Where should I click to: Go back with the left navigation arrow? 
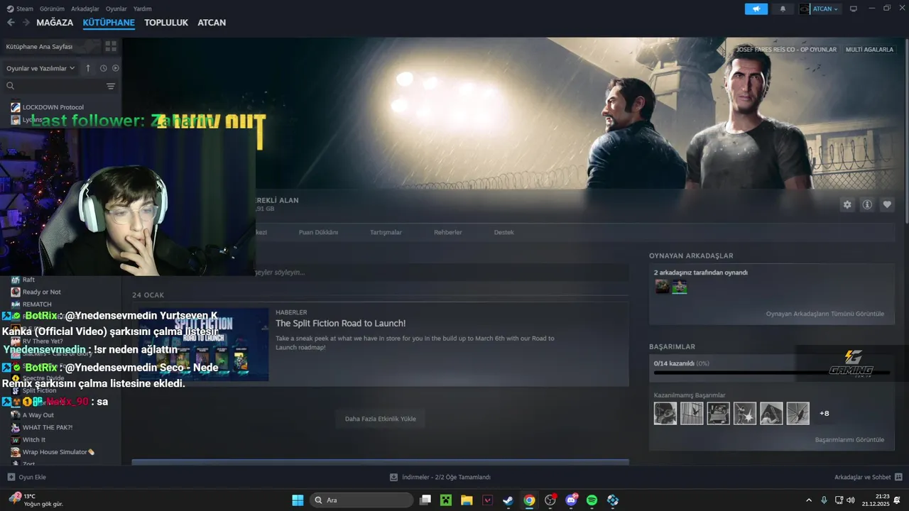click(x=11, y=23)
